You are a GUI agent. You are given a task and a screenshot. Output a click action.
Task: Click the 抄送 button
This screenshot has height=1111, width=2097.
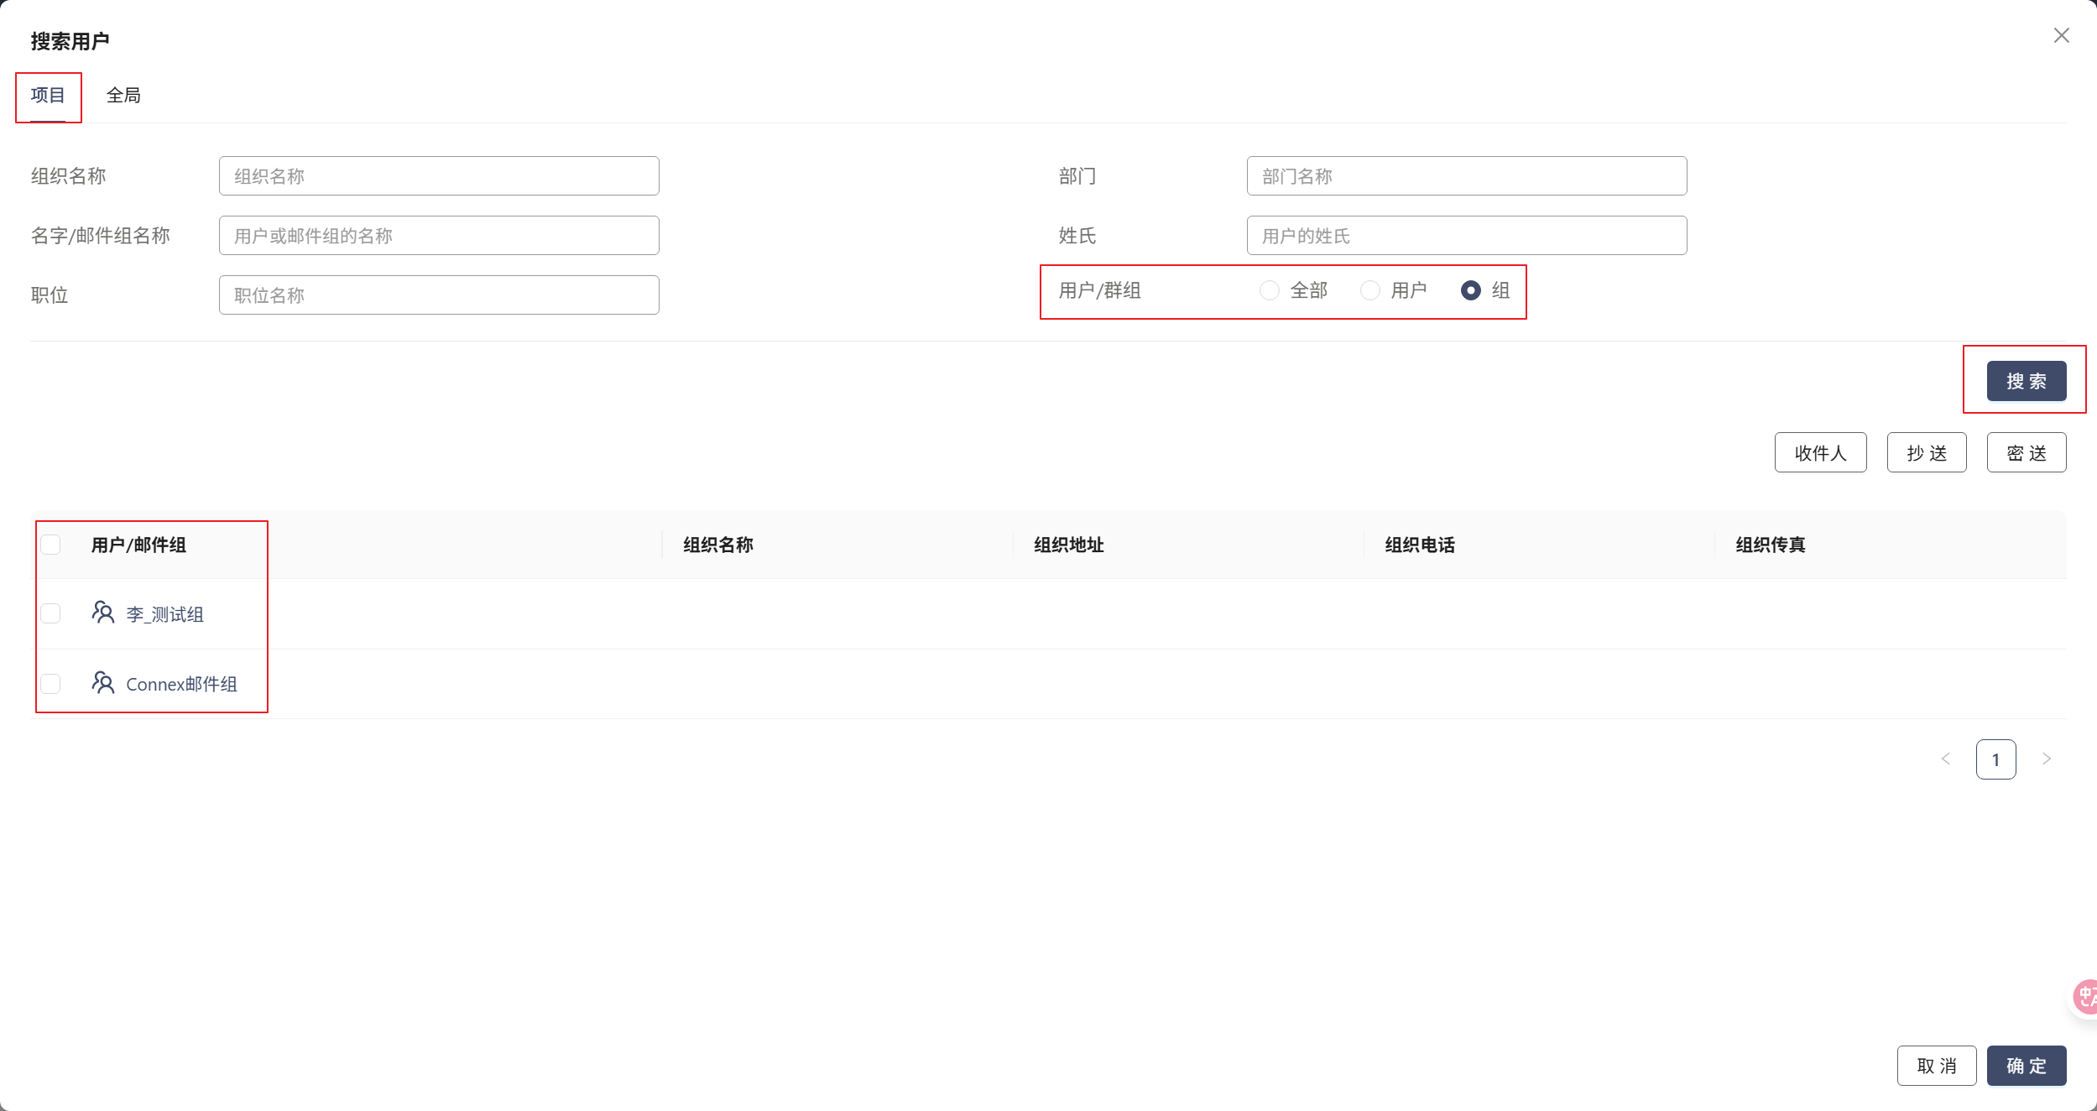[1926, 453]
